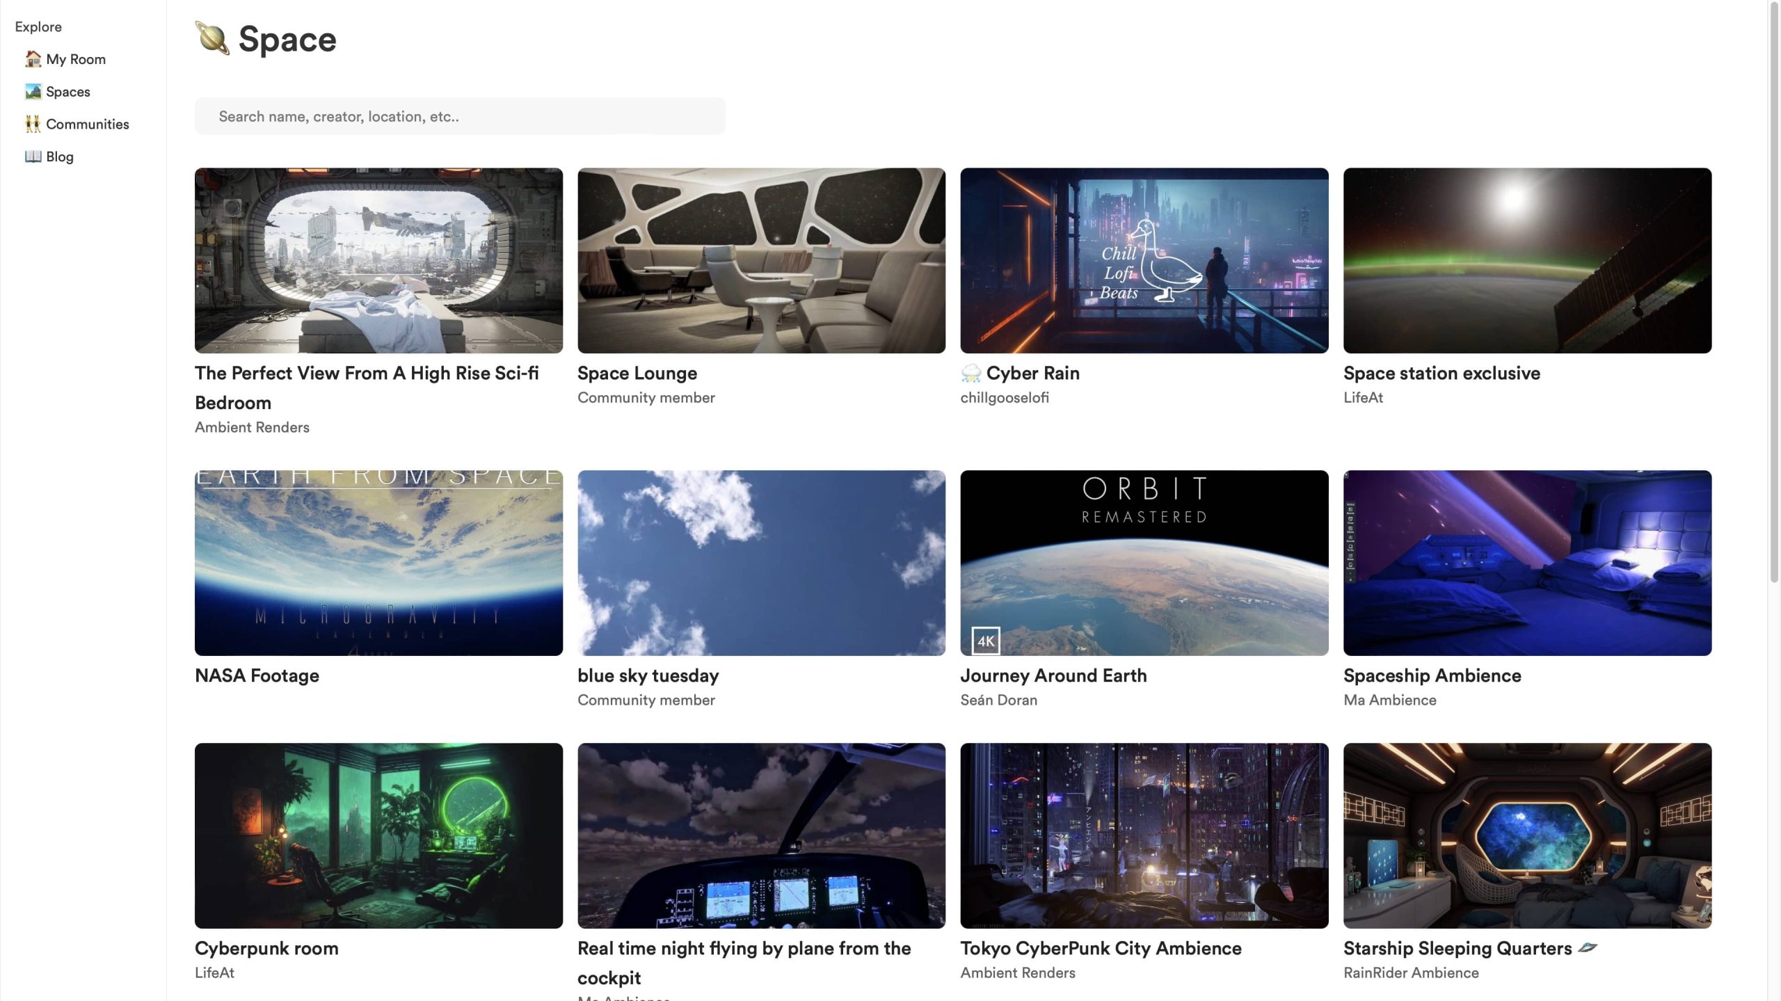The height and width of the screenshot is (1001, 1781).
Task: Click the landscape icon beside Spaces
Action: [x=33, y=92]
